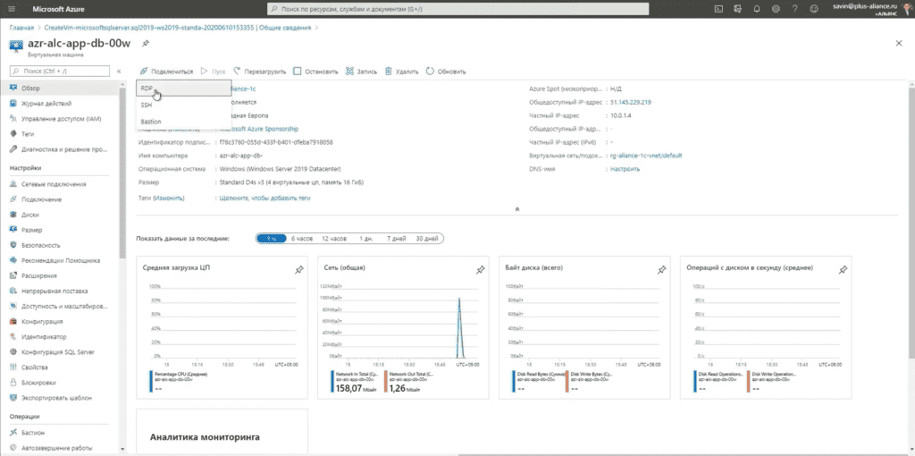Select 7 дней time range
This screenshot has height=456, width=915.
click(x=396, y=239)
